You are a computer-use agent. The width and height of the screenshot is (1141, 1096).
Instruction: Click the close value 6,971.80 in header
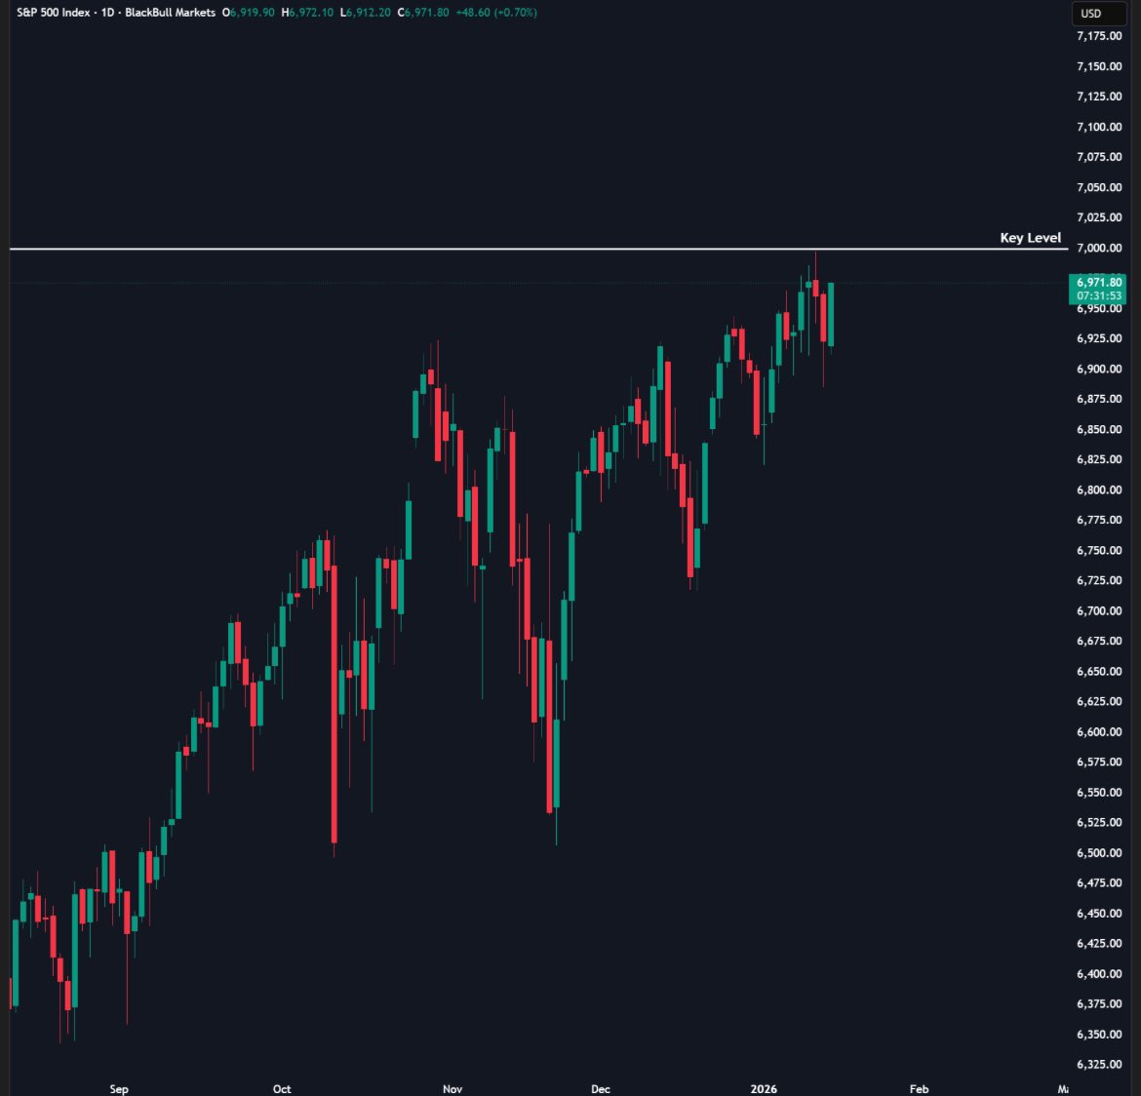tap(426, 13)
